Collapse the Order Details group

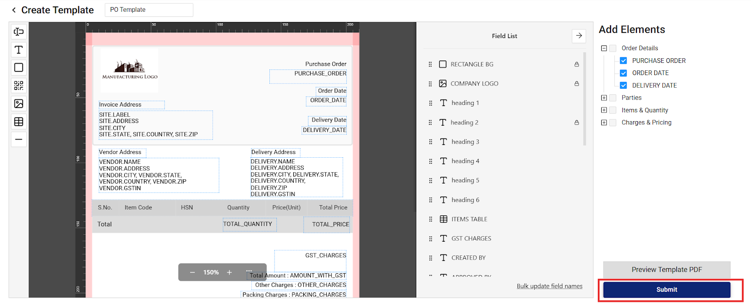pyautogui.click(x=604, y=48)
